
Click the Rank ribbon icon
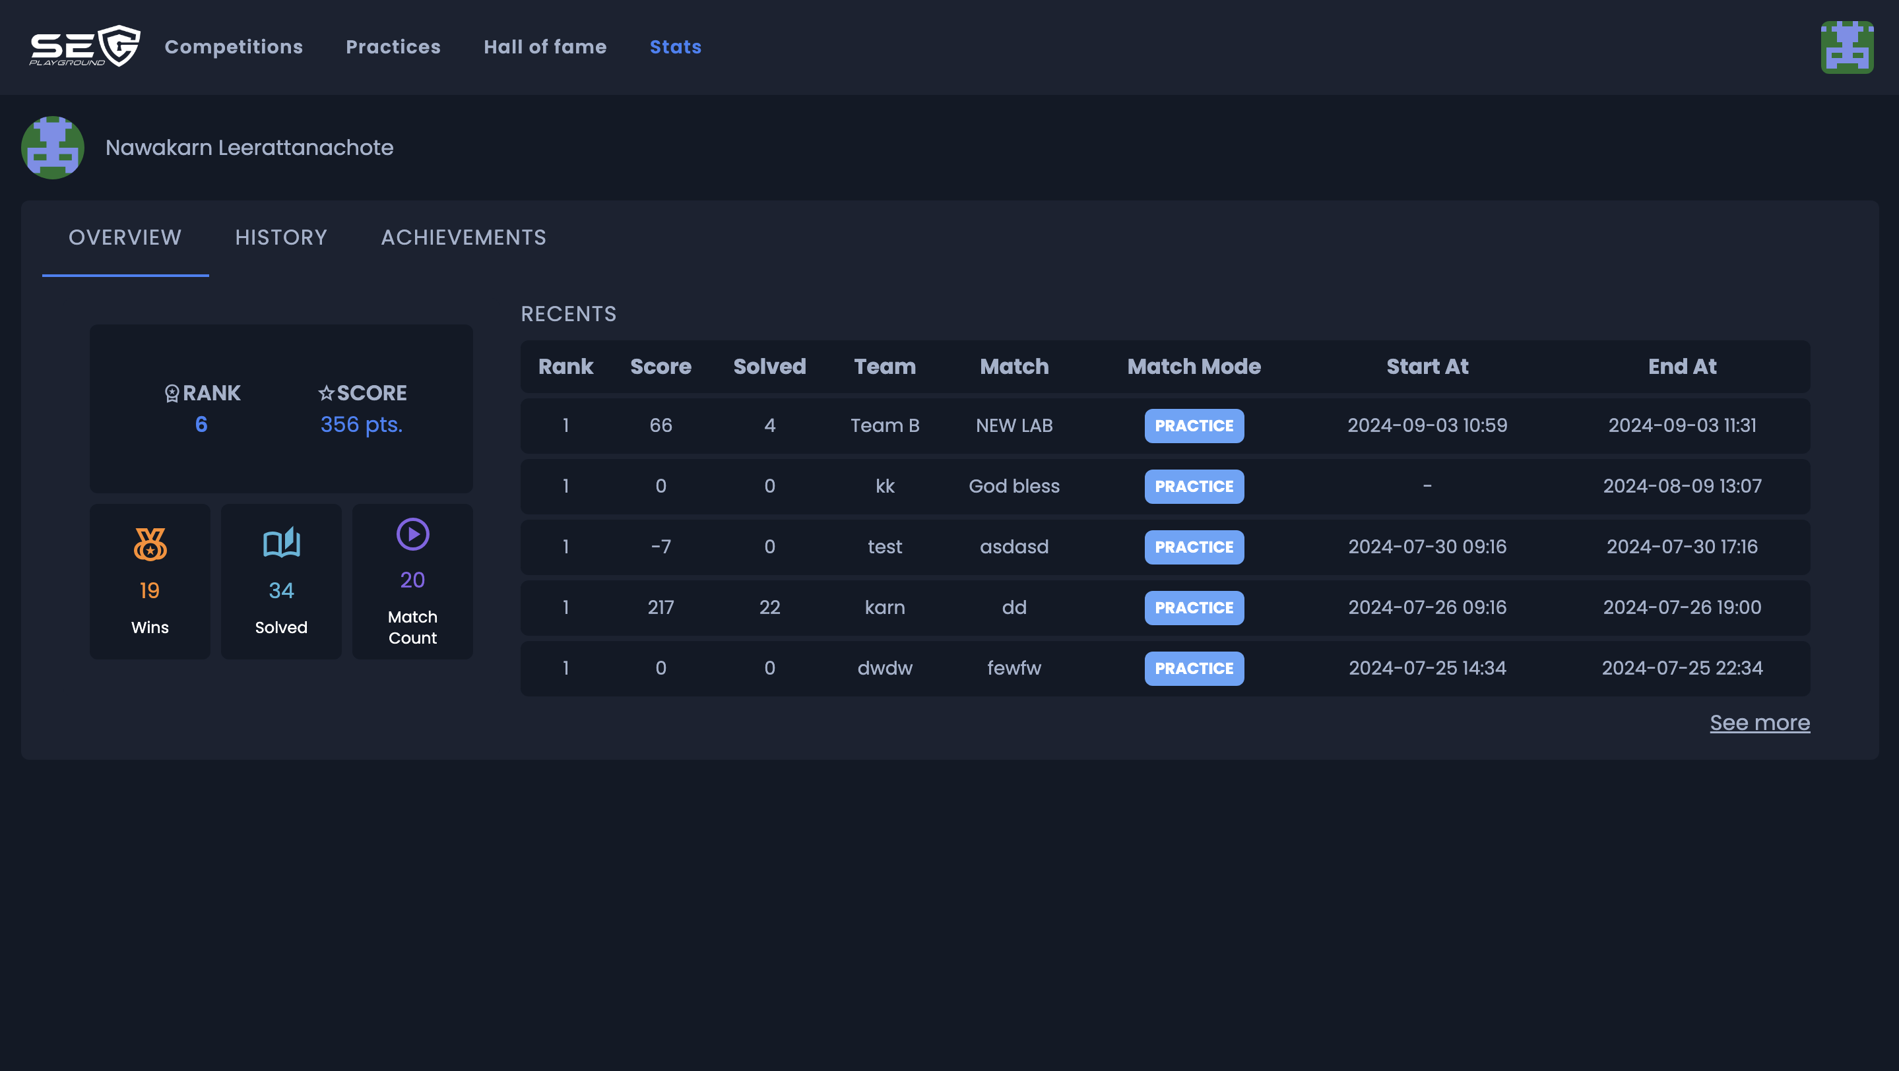click(172, 393)
